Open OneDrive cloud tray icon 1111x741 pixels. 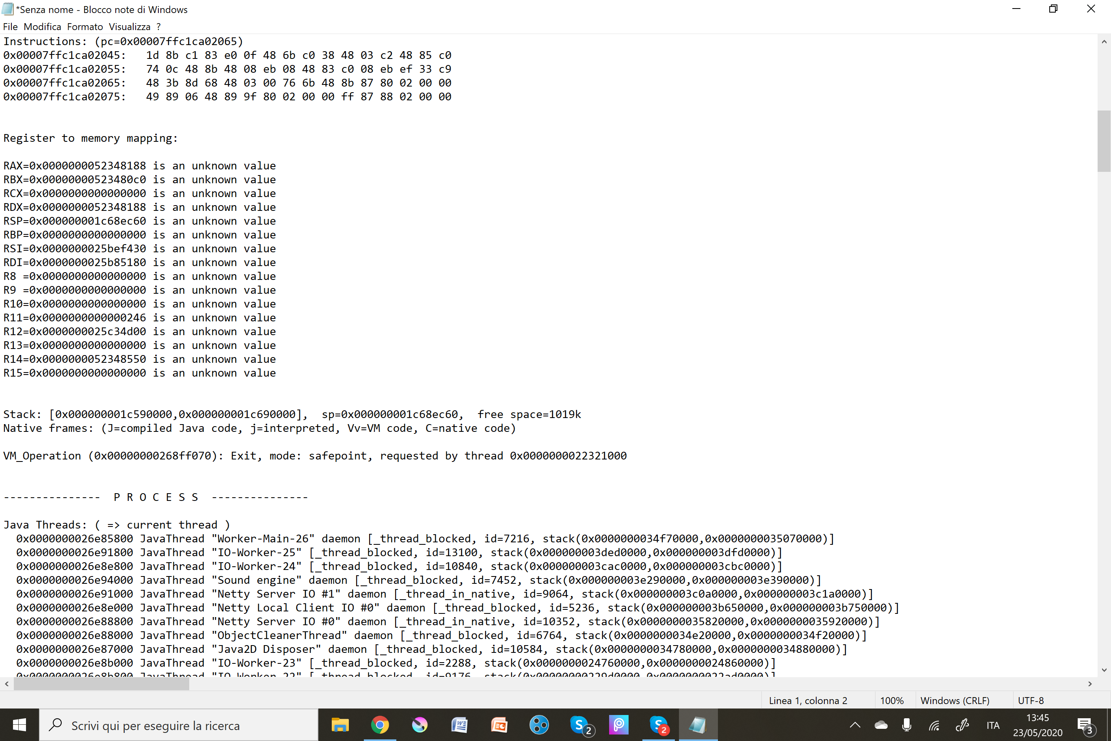click(x=881, y=725)
